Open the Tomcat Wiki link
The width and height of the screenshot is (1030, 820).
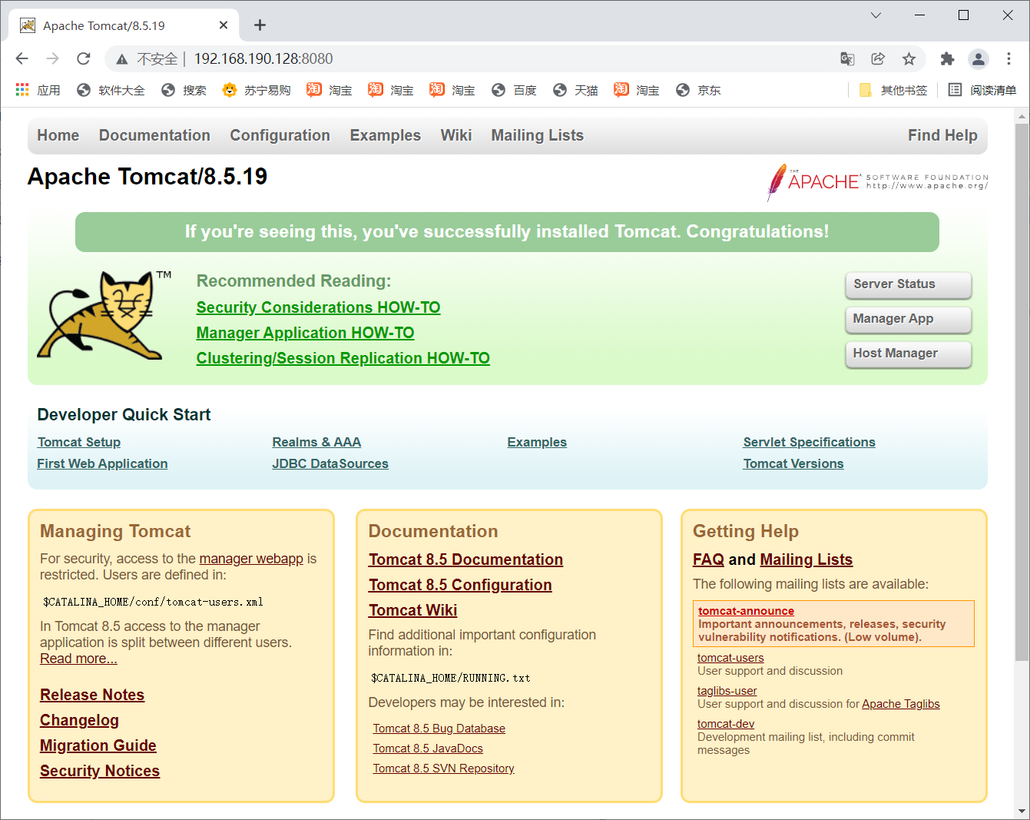point(412,610)
